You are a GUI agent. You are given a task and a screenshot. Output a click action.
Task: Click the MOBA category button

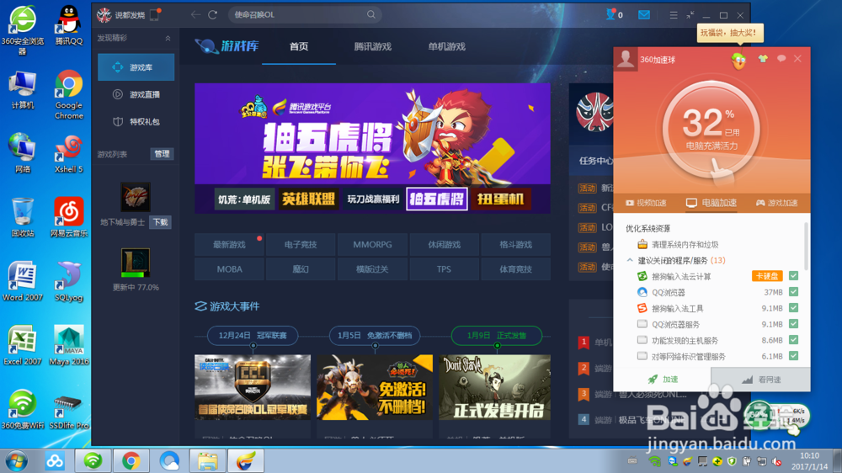pyautogui.click(x=229, y=269)
